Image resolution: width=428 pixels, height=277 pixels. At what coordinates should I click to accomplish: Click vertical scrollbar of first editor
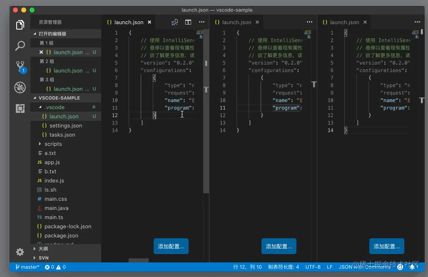click(x=206, y=111)
